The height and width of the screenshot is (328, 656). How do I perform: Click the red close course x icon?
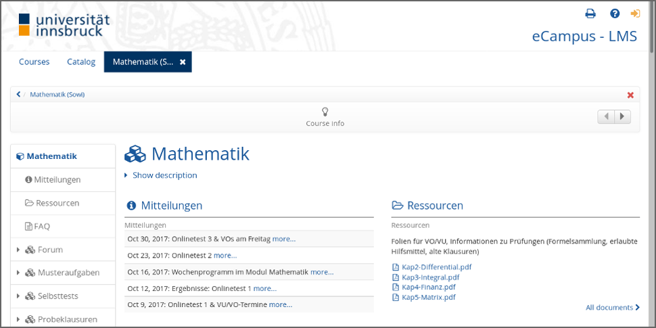tap(630, 95)
